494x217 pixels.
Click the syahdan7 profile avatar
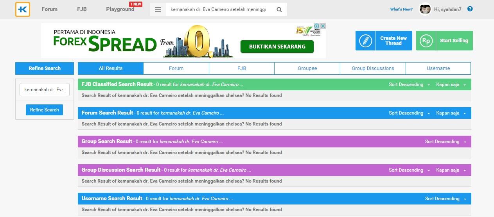tap(425, 9)
